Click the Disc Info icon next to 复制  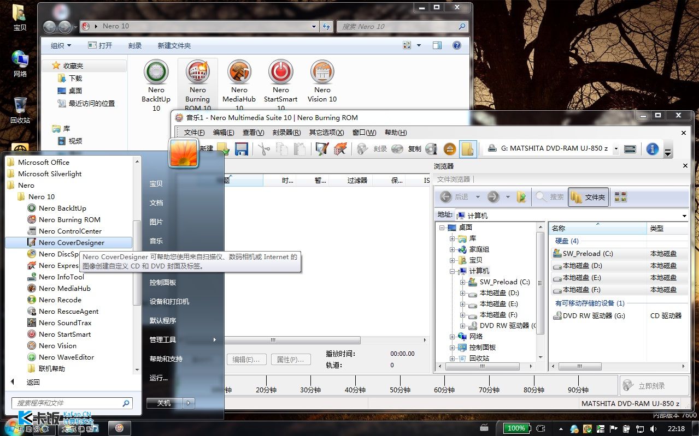[x=431, y=148]
